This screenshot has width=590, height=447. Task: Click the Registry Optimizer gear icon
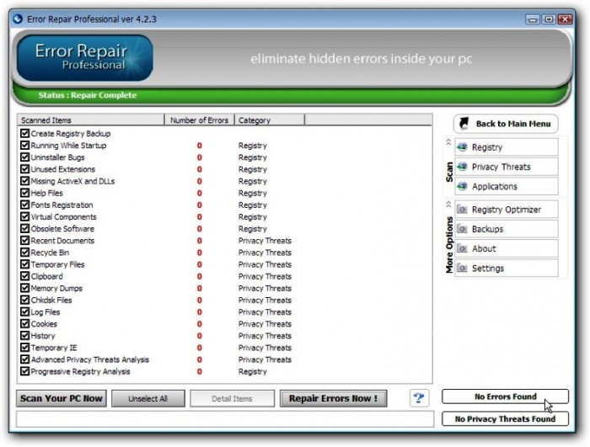[462, 210]
